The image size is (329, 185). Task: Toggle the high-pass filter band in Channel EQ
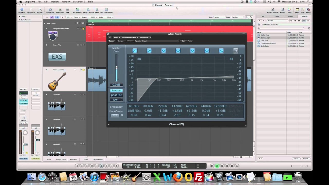pos(135,51)
